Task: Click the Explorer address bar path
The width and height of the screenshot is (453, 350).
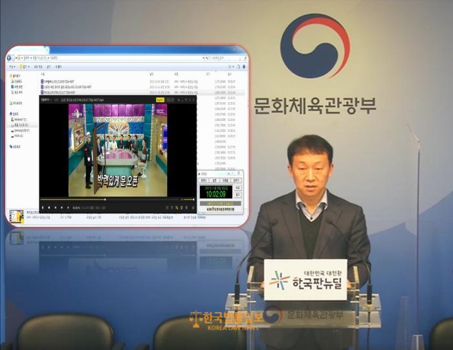Action: click(110, 58)
